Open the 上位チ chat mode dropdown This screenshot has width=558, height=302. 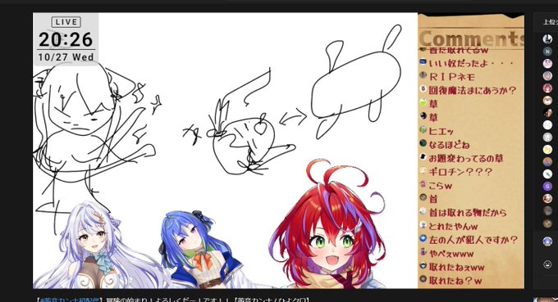point(550,22)
